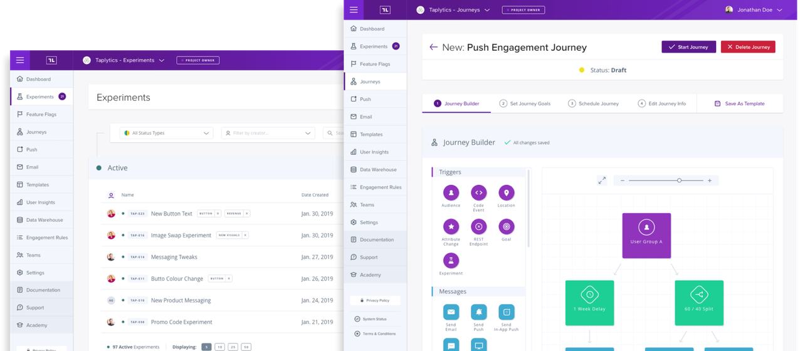Viewport: 800px width, 351px height.
Task: Open hamburger menu in Experiments window
Action: [20, 60]
